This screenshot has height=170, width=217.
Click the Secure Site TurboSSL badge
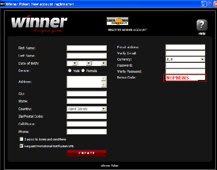pyautogui.click(x=117, y=21)
